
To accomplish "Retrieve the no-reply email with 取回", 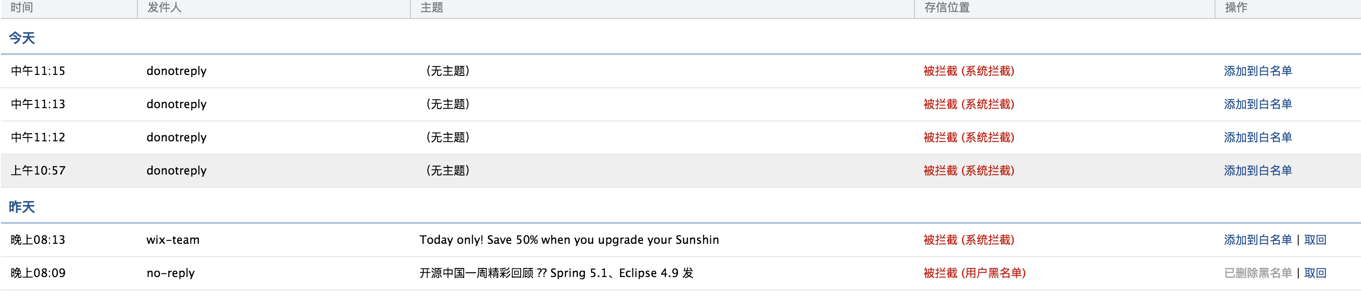I will point(1315,273).
